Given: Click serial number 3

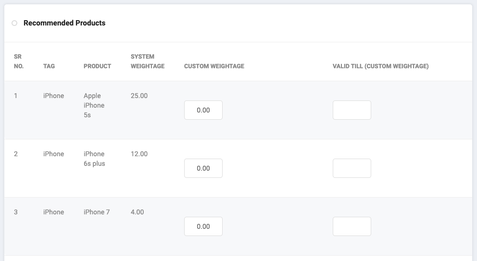Looking at the screenshot, I should tap(16, 212).
